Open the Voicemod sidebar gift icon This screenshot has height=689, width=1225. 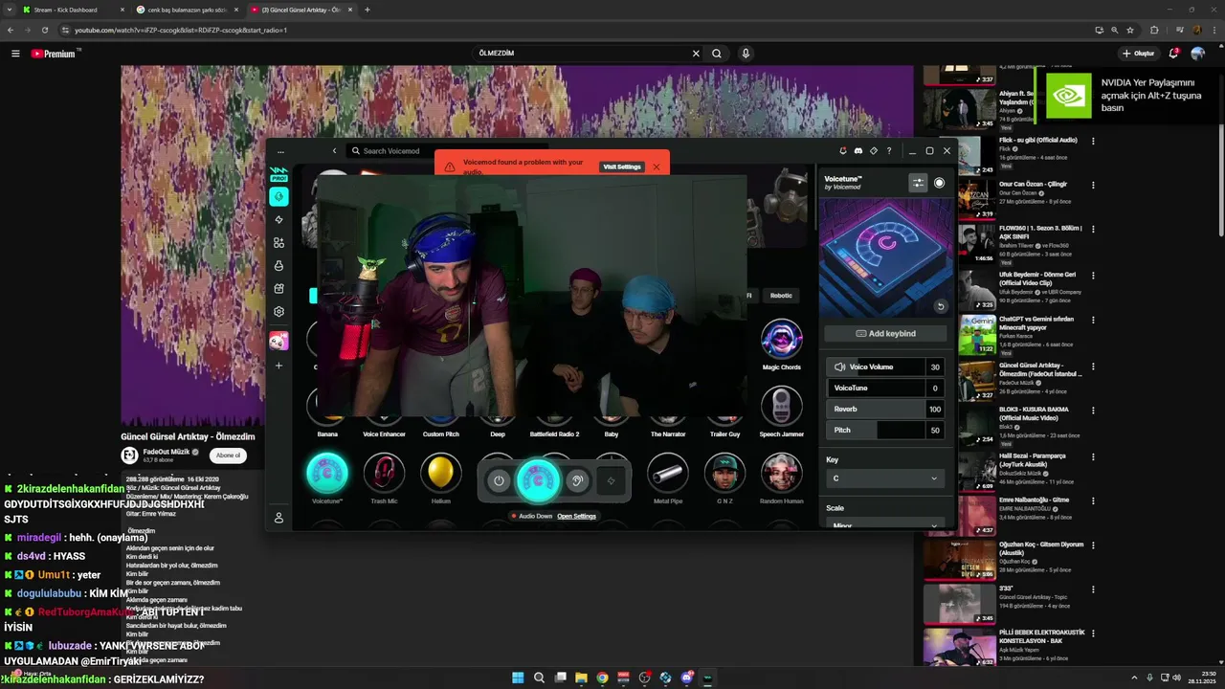[278, 288]
